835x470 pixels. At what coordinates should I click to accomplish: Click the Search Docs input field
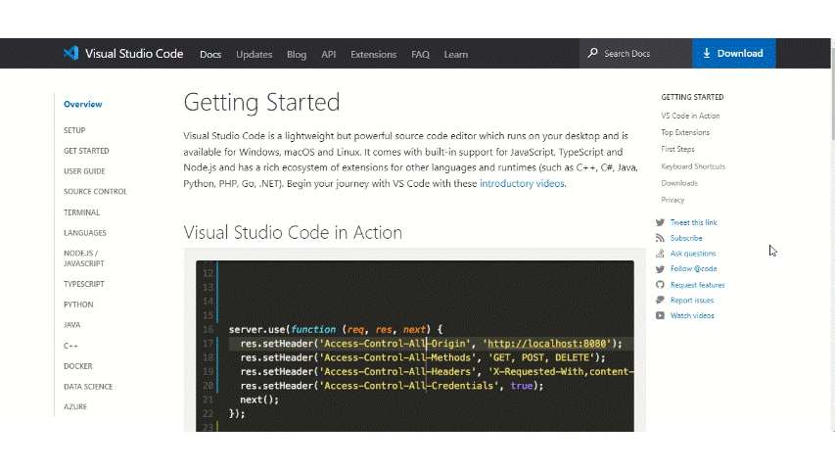pos(636,53)
